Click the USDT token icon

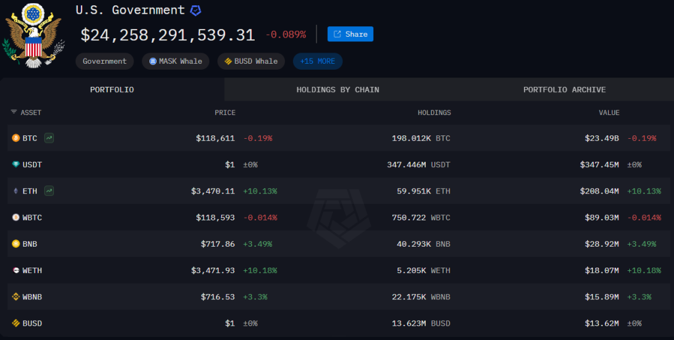click(16, 164)
